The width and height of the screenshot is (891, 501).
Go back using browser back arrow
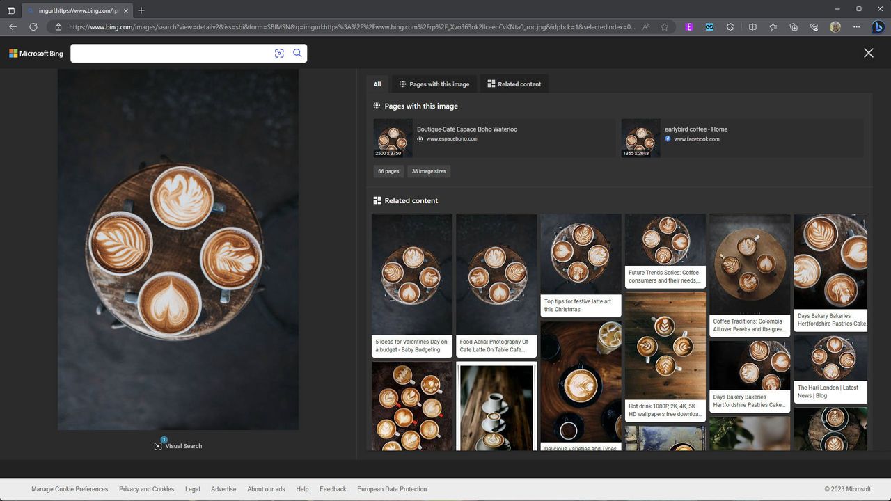[13, 27]
